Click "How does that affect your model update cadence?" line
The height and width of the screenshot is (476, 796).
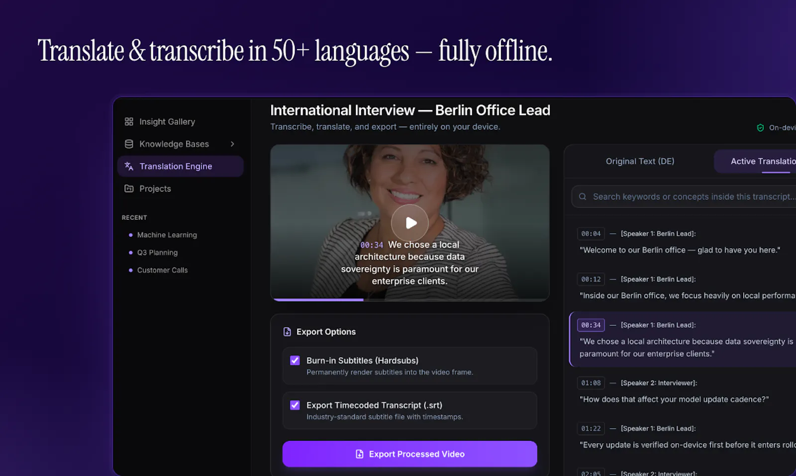click(x=674, y=399)
